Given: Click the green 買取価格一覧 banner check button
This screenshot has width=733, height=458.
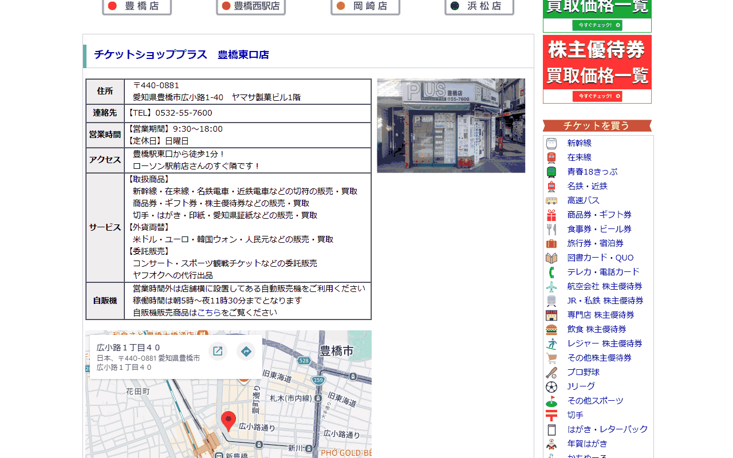Looking at the screenshot, I should pos(597,25).
